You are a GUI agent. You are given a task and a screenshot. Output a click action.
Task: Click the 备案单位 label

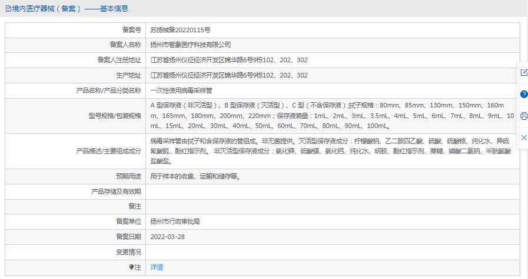(129, 221)
